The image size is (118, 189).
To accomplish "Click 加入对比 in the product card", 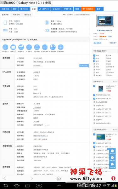I will [x=98, y=43].
